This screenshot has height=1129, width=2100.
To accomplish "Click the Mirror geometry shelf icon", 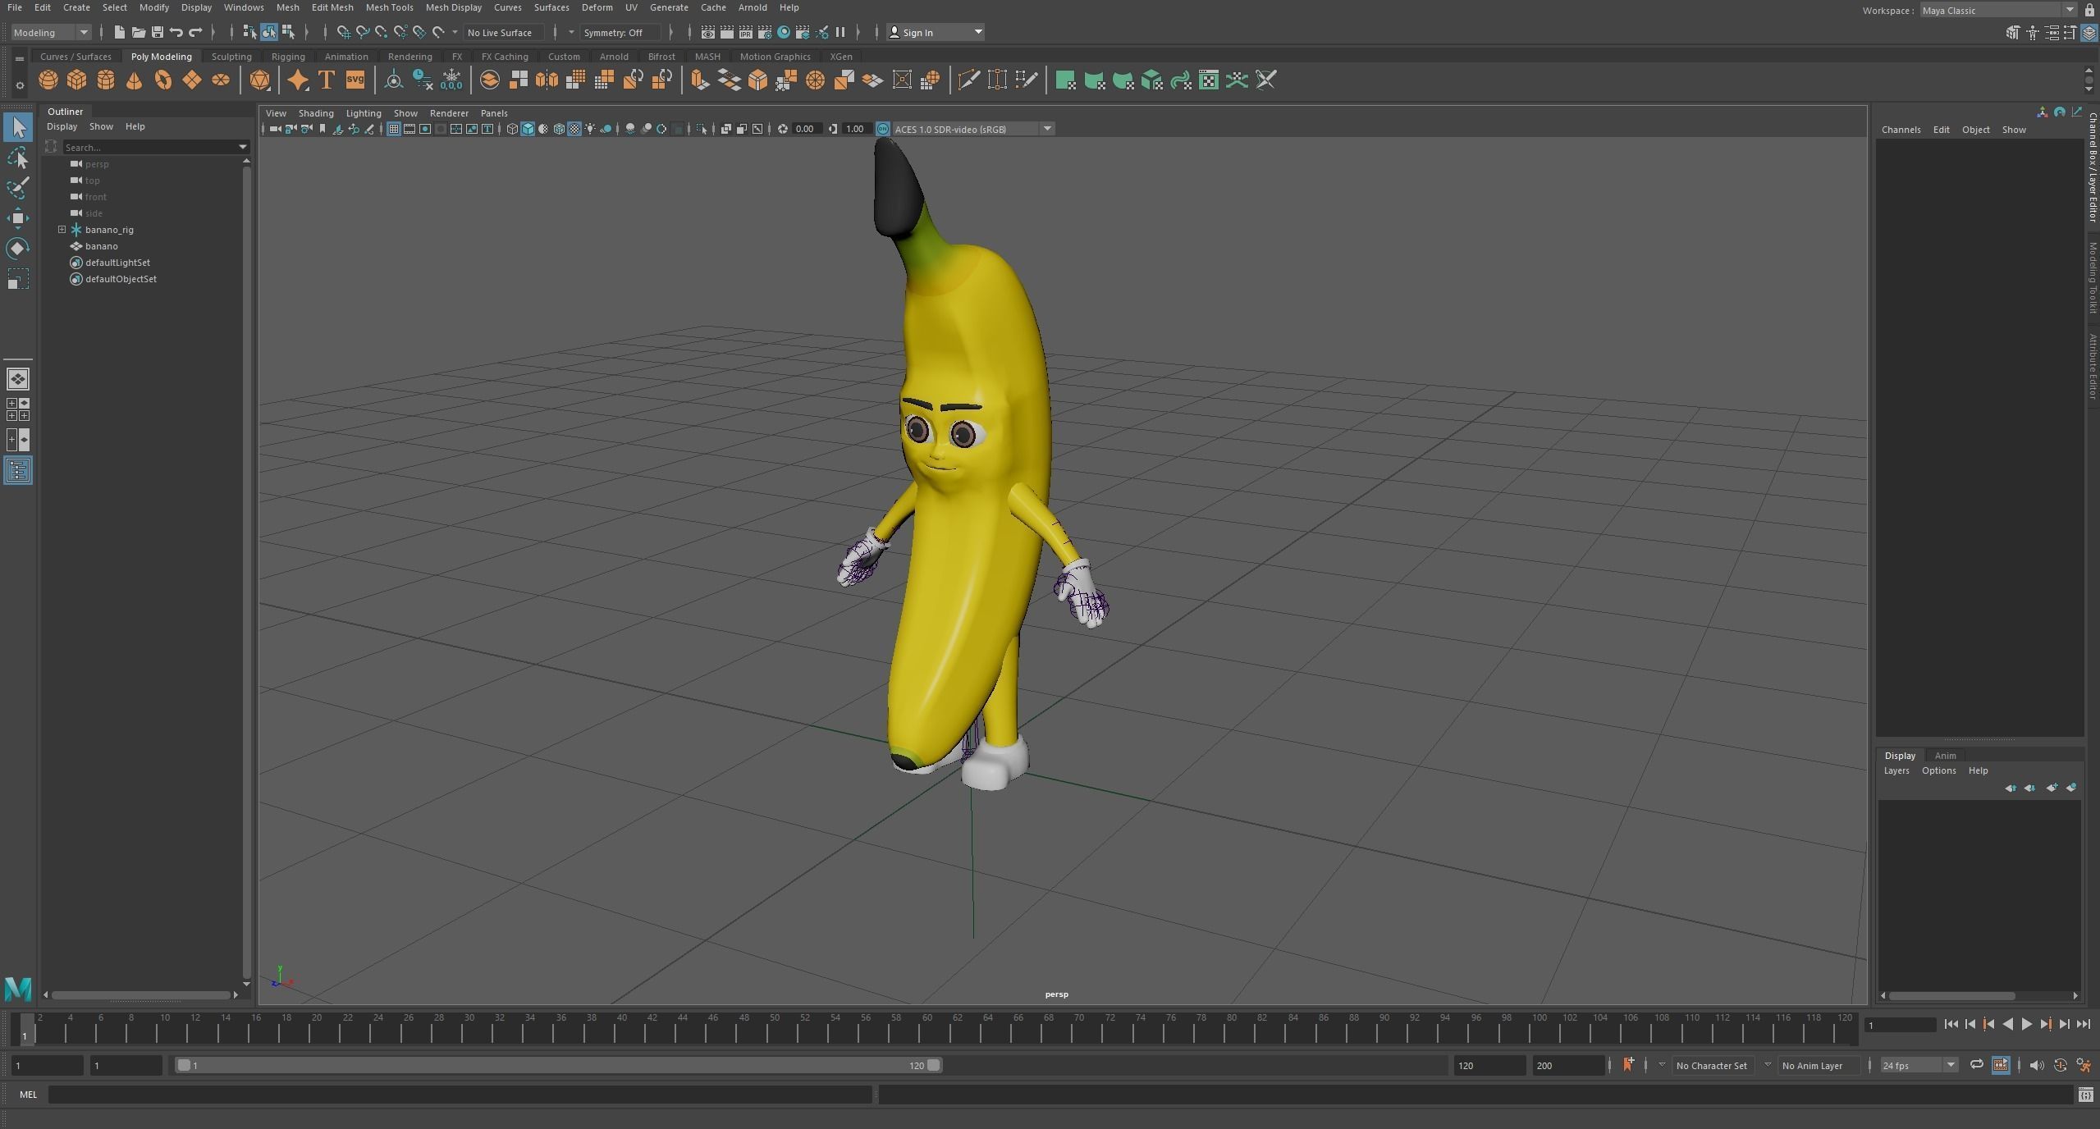I will click(547, 80).
